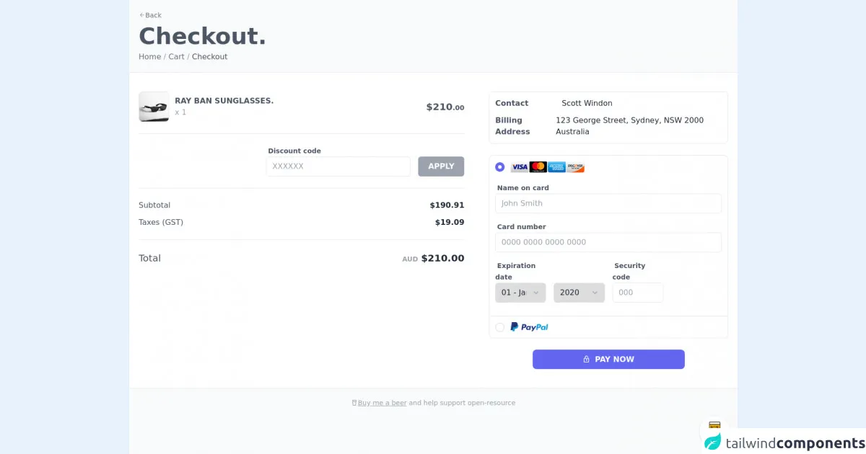Click the American Express card icon

coord(556,167)
